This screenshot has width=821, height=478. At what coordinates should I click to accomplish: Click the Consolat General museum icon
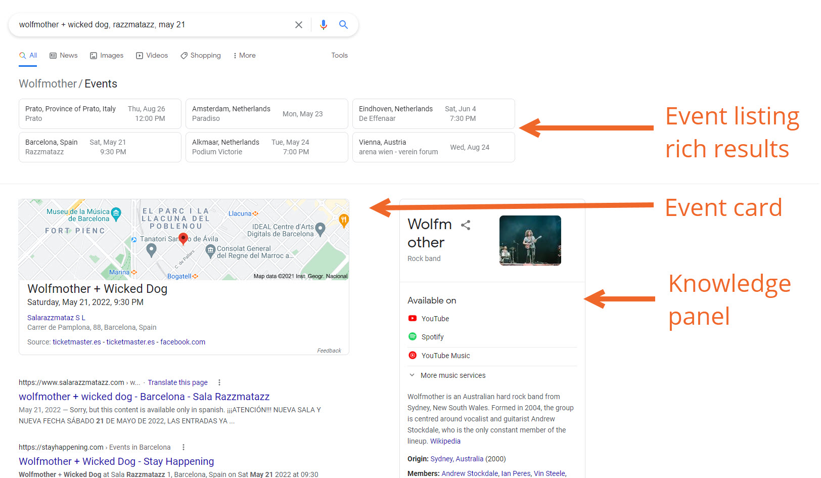click(x=210, y=250)
